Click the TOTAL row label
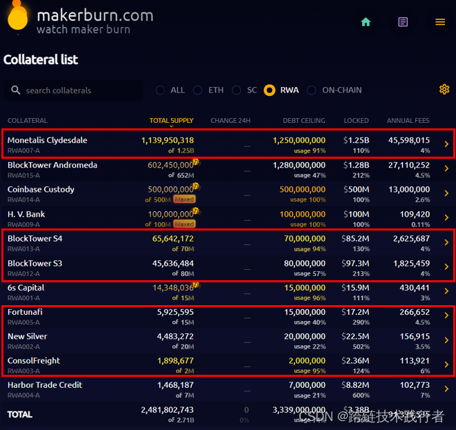The height and width of the screenshot is (430, 456). [20, 414]
